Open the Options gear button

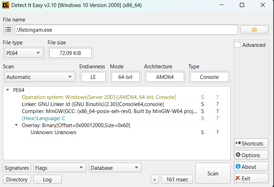251,155
